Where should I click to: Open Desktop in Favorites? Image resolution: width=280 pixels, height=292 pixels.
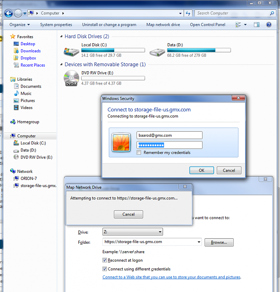pyautogui.click(x=28, y=44)
